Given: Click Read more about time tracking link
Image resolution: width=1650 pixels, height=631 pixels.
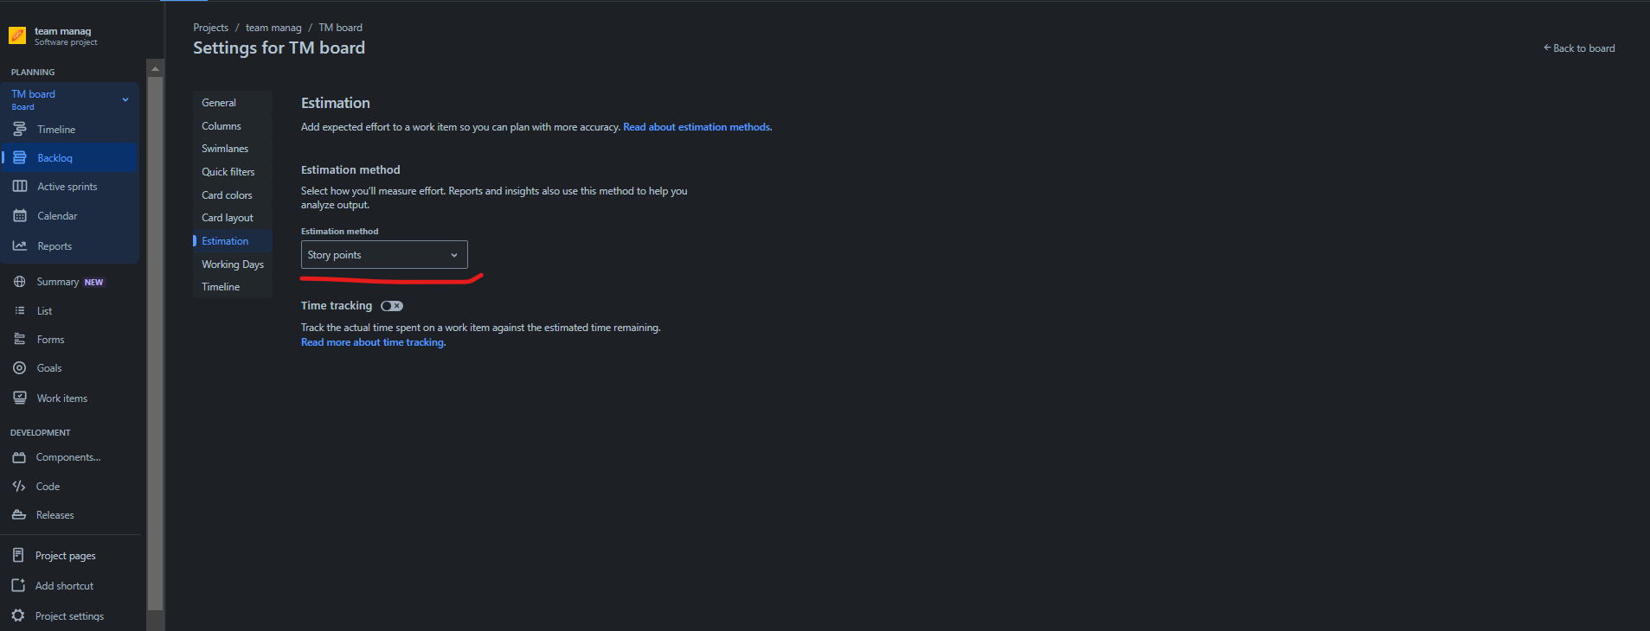Looking at the screenshot, I should click(372, 342).
